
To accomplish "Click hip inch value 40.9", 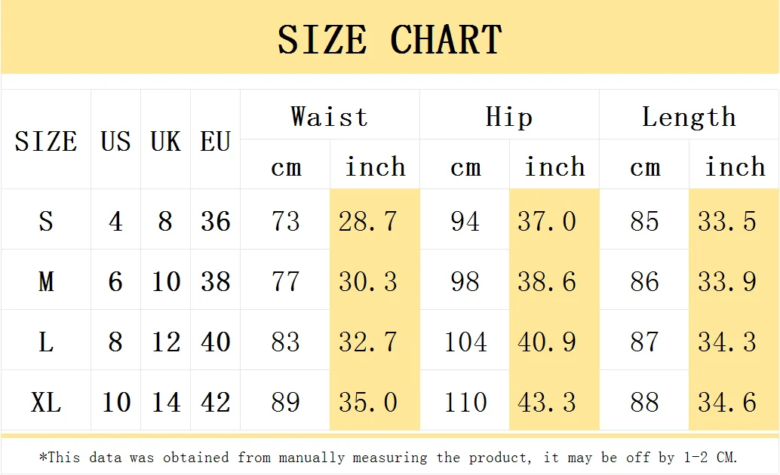I will [x=547, y=342].
